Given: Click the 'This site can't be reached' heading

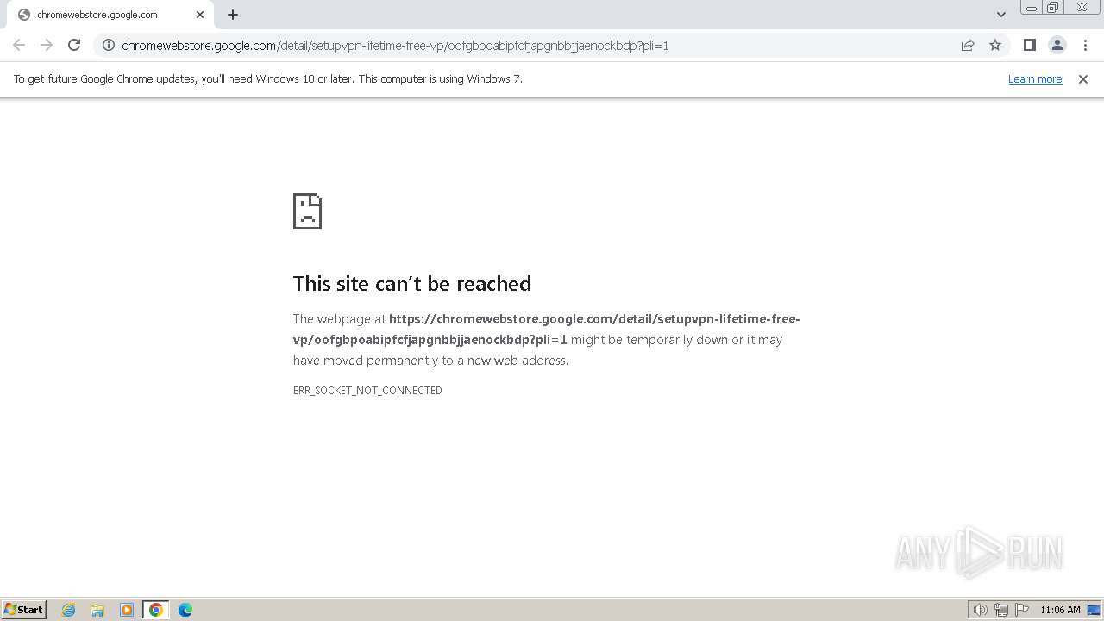Looking at the screenshot, I should (412, 284).
